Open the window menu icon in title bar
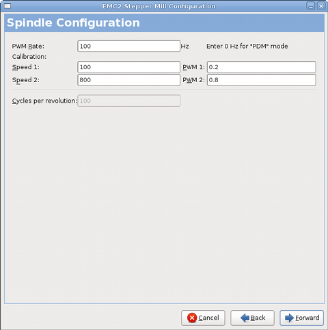328x330 pixels. coord(8,6)
